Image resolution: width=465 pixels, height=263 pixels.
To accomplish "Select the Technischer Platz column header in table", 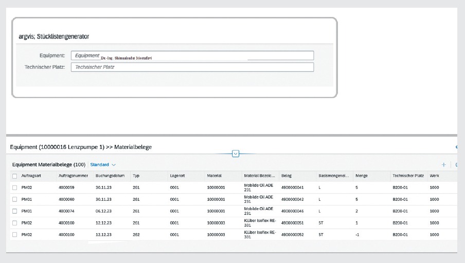I will point(407,176).
